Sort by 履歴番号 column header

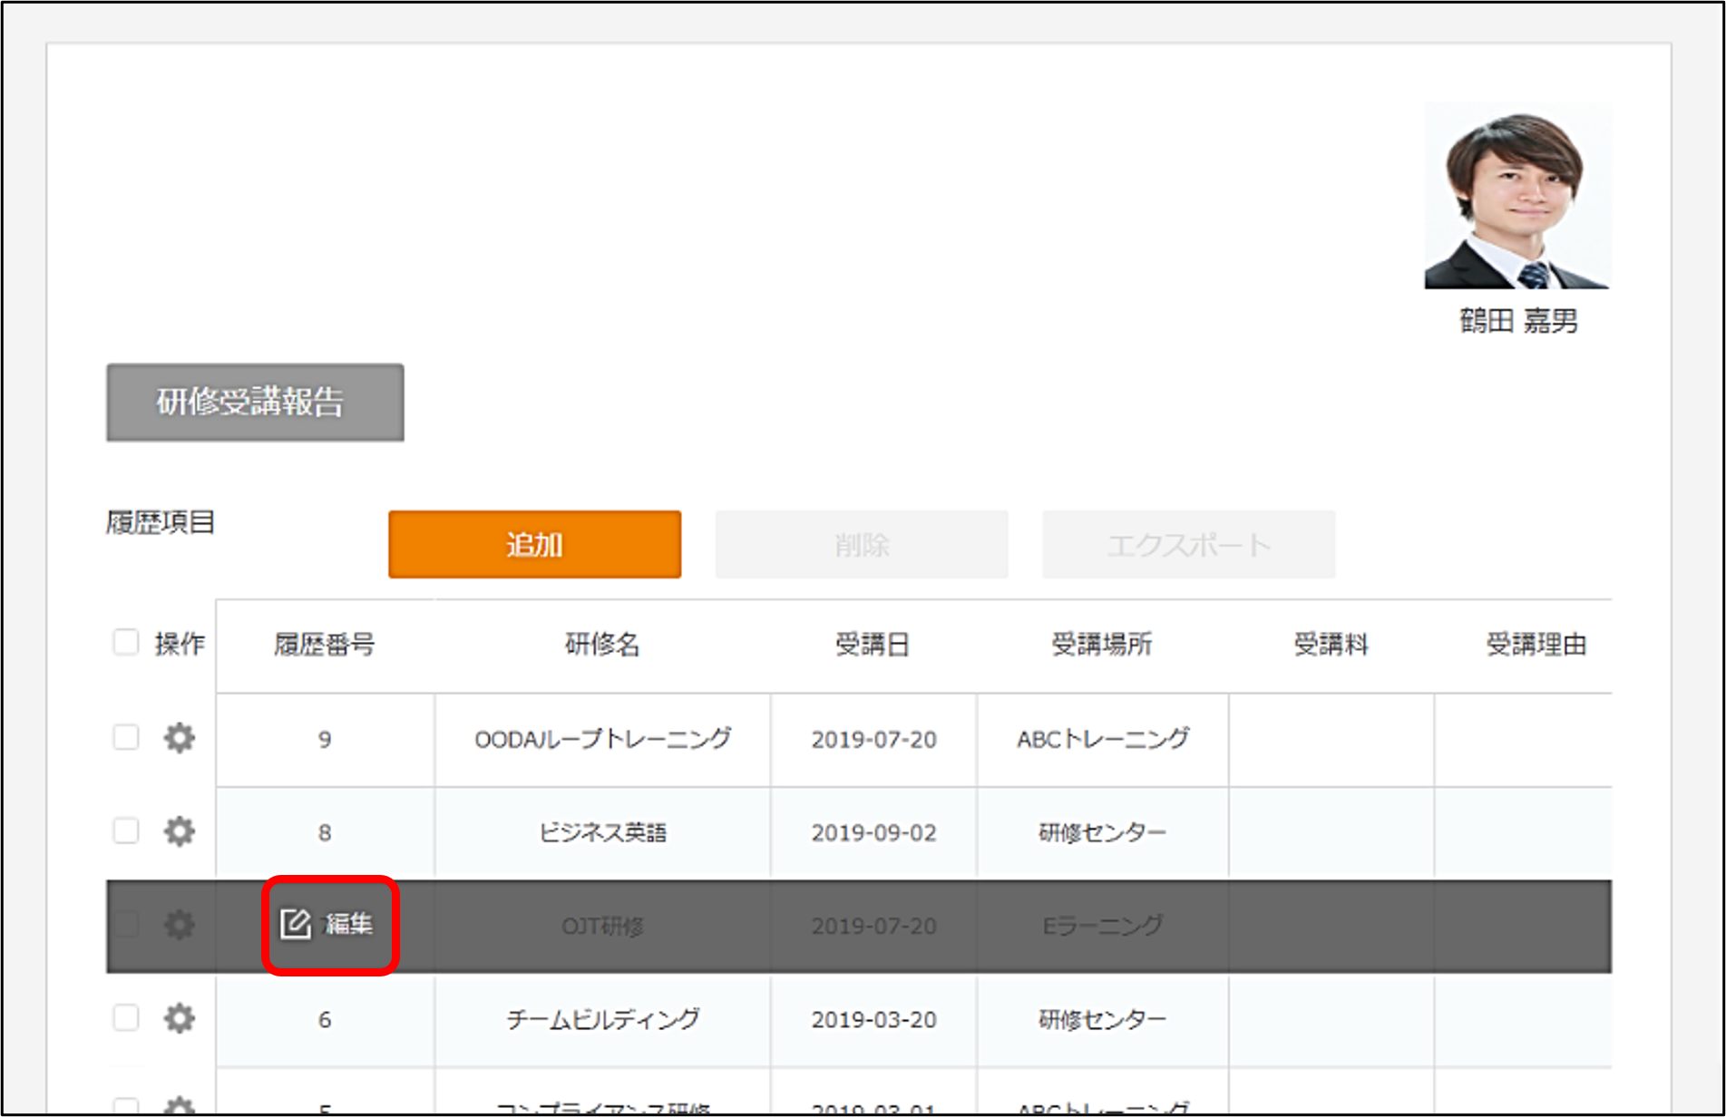pos(325,645)
